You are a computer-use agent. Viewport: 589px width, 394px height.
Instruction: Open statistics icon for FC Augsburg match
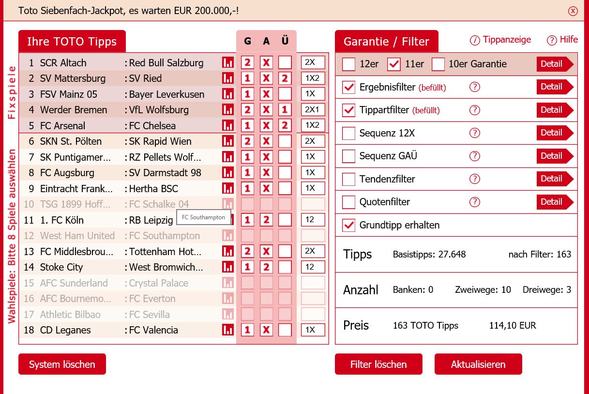point(227,173)
